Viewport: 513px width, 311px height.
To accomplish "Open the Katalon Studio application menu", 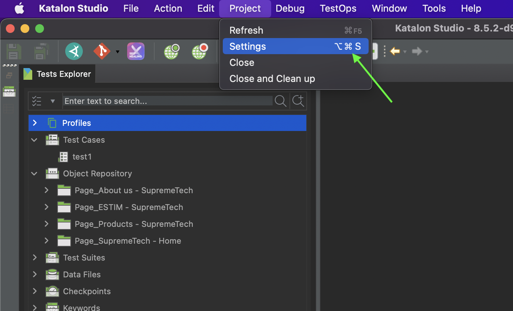I will pos(74,8).
